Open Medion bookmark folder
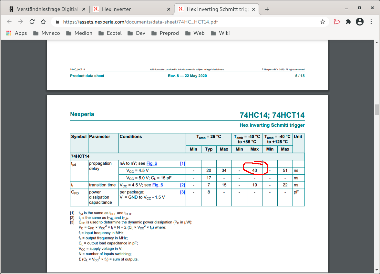 [79, 33]
